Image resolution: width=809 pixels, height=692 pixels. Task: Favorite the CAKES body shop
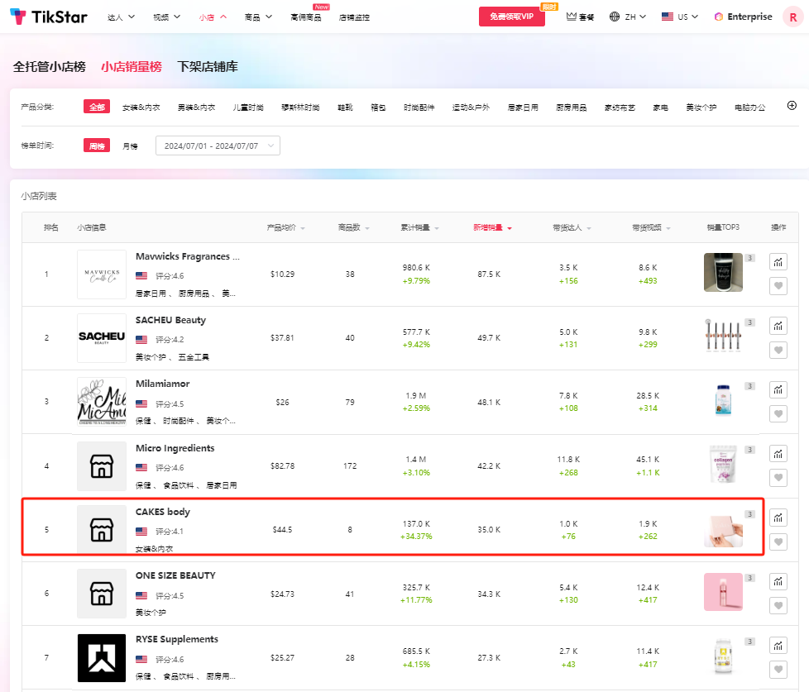tap(778, 542)
